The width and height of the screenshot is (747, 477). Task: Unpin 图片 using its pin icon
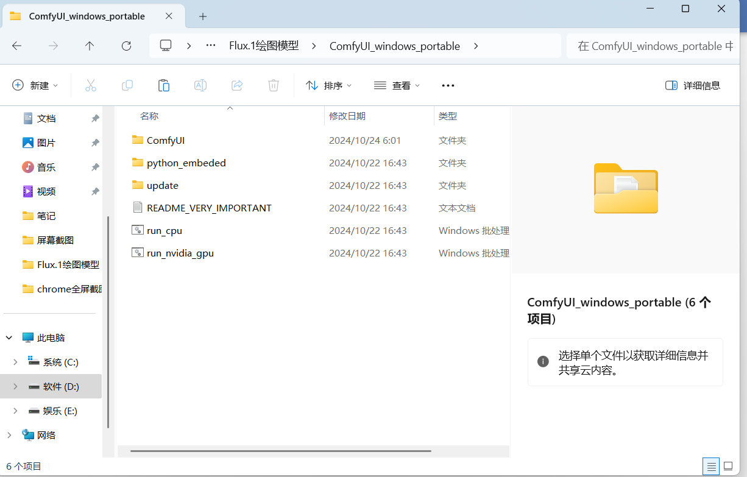coord(95,143)
